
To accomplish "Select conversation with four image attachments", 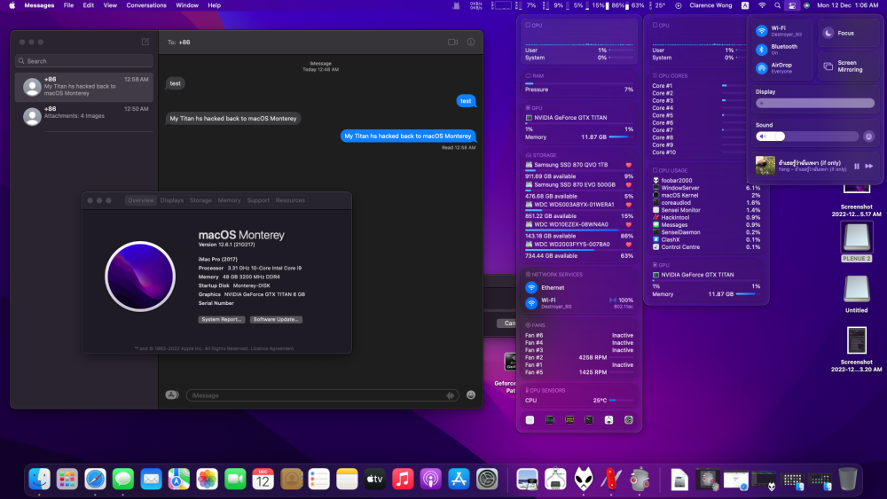I will 84,116.
